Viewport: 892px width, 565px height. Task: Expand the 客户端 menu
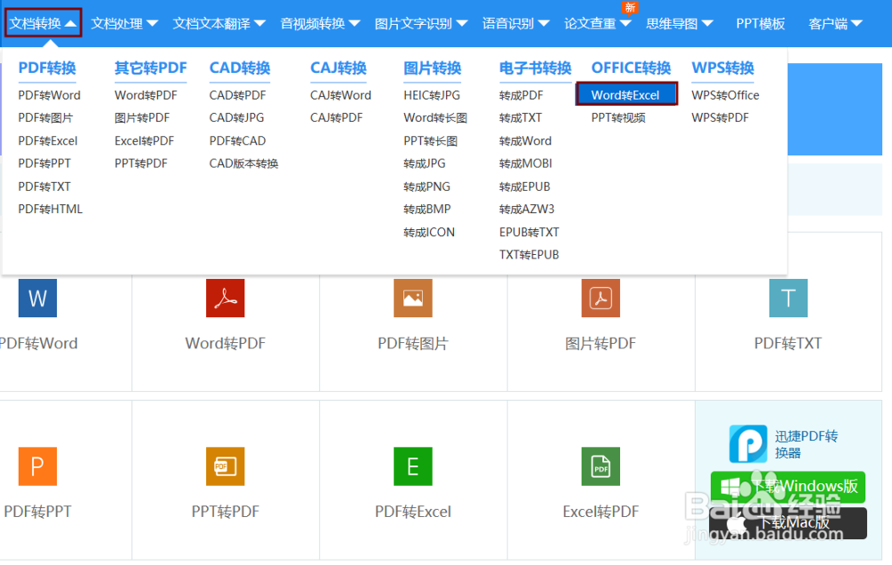836,23
